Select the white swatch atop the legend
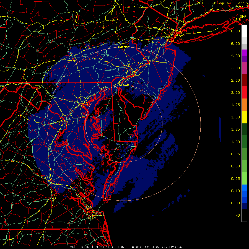249x249 pixels. point(244,31)
